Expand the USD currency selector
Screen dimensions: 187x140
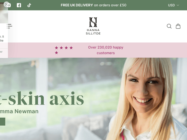pos(173,5)
